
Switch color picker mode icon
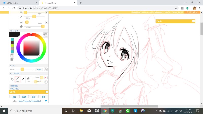click(45, 35)
